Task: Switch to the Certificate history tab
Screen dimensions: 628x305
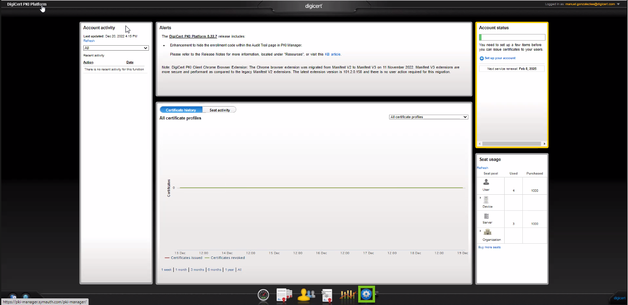Action: tap(181, 110)
